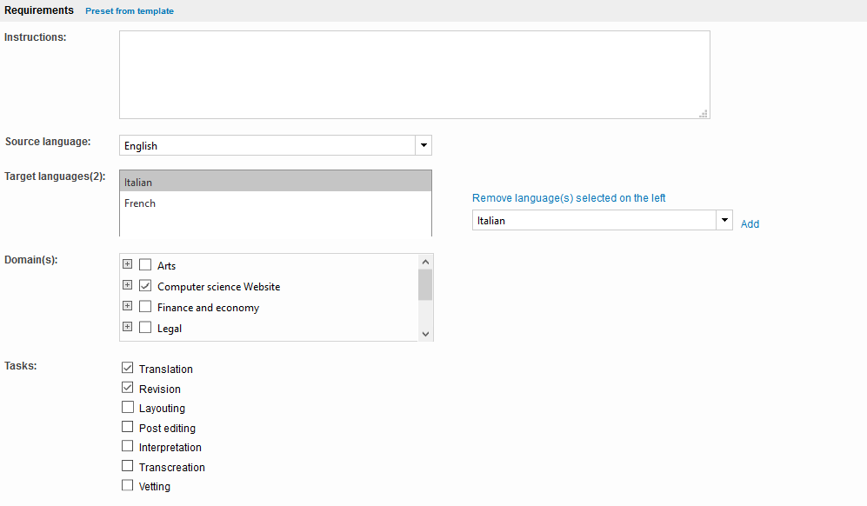Viewport: 867px width, 506px height.
Task: Click the Preset from template link
Action: click(x=130, y=11)
